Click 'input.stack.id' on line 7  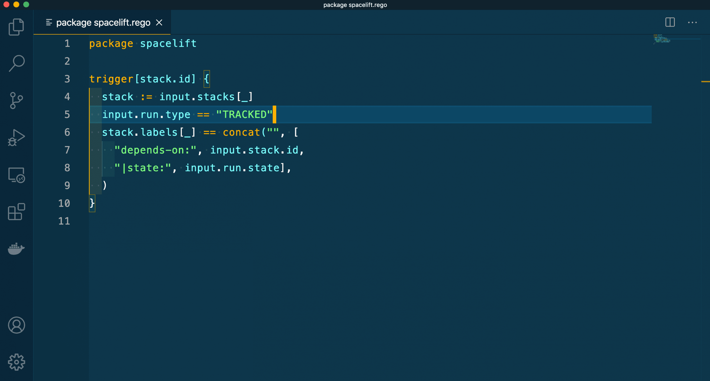[254, 150]
